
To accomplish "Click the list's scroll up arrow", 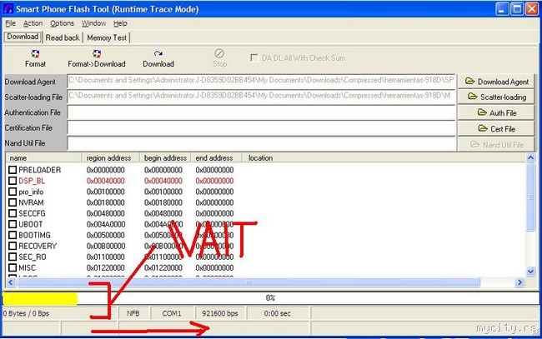I will point(530,157).
